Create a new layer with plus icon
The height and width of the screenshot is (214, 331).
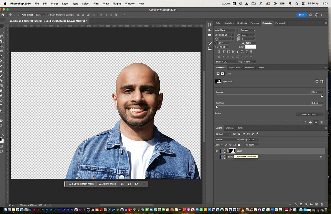(316, 204)
